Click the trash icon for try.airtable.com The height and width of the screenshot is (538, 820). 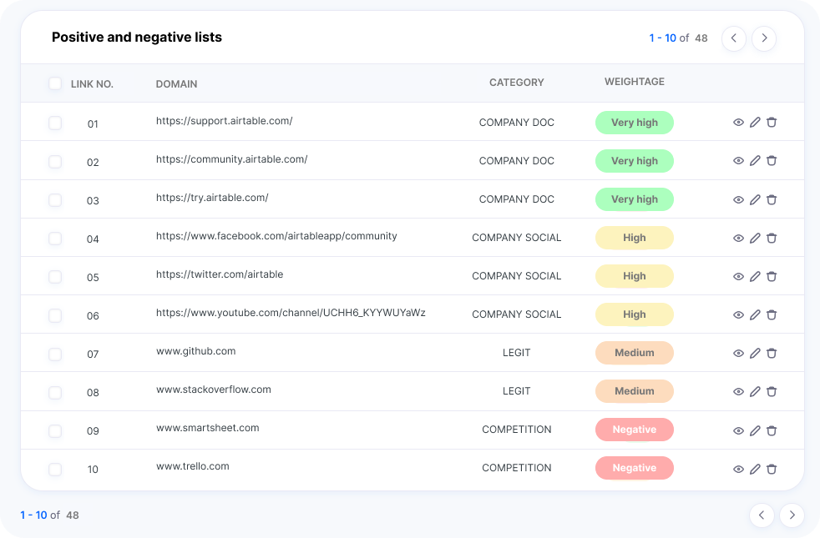772,199
